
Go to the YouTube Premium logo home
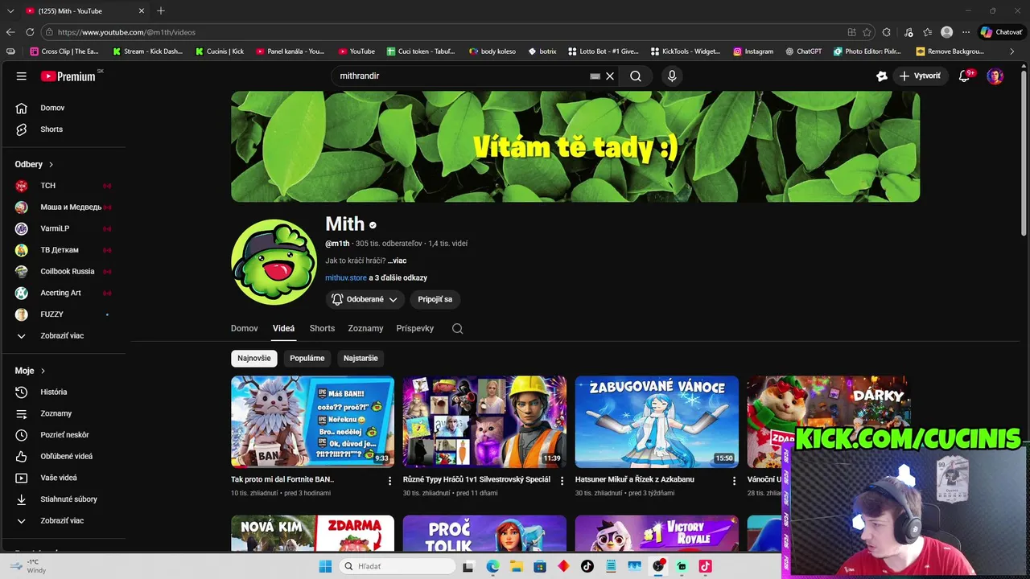click(x=68, y=76)
